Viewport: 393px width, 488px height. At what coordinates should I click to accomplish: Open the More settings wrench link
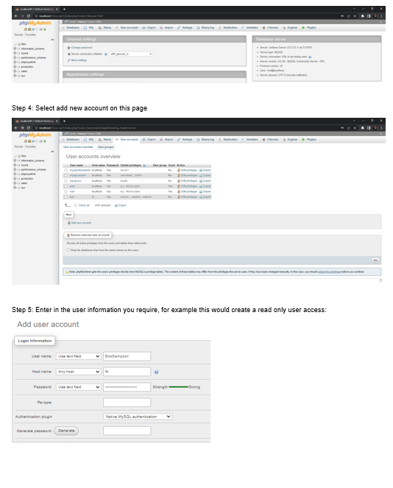pos(77,60)
